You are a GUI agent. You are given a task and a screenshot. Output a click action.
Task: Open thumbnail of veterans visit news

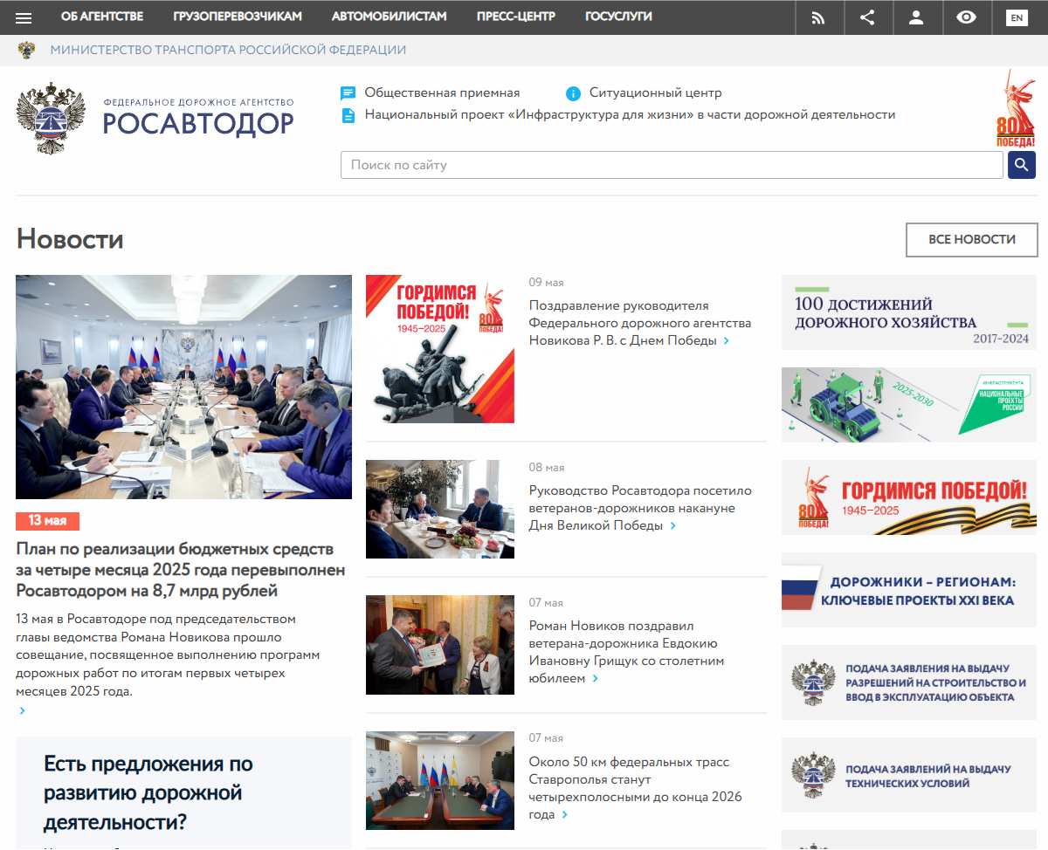click(440, 509)
